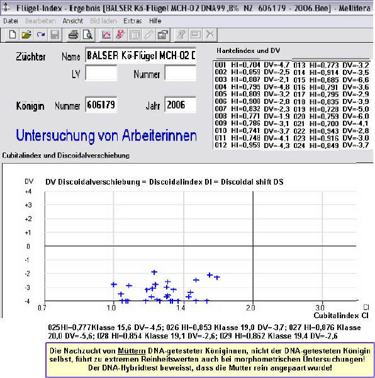375x378 pixels.
Task: Select list row 012 HI=0,959
Action: coord(252,145)
